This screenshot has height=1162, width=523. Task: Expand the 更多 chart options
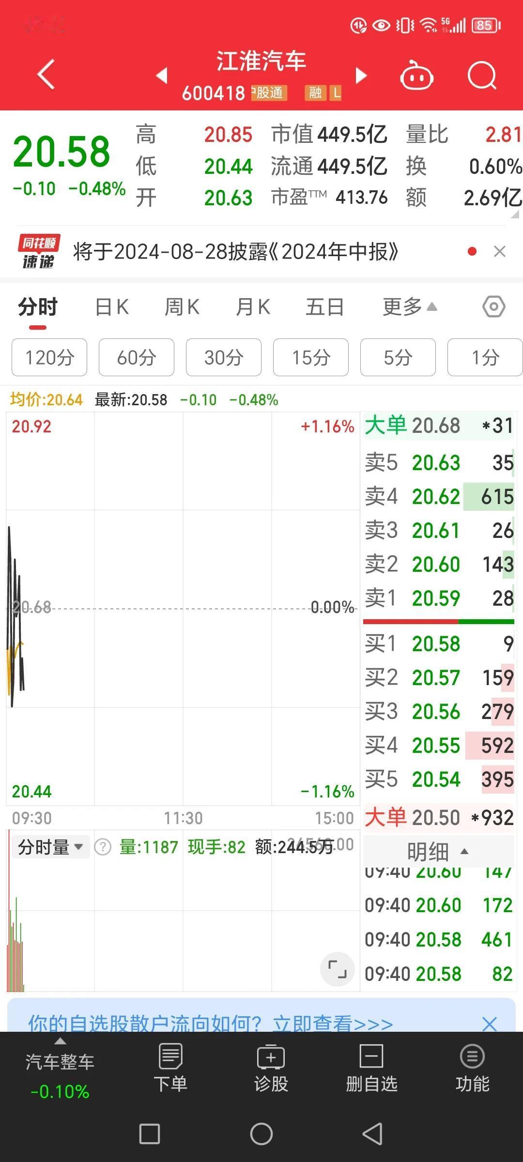pos(410,307)
